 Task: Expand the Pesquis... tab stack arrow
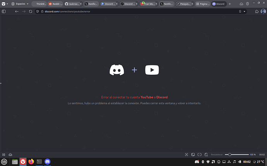click(192, 4)
